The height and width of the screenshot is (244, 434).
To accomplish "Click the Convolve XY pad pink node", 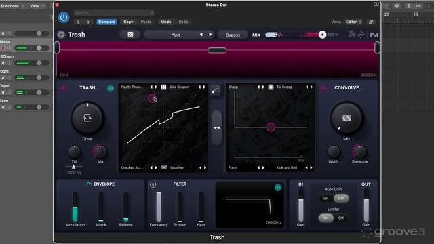I will point(271,127).
